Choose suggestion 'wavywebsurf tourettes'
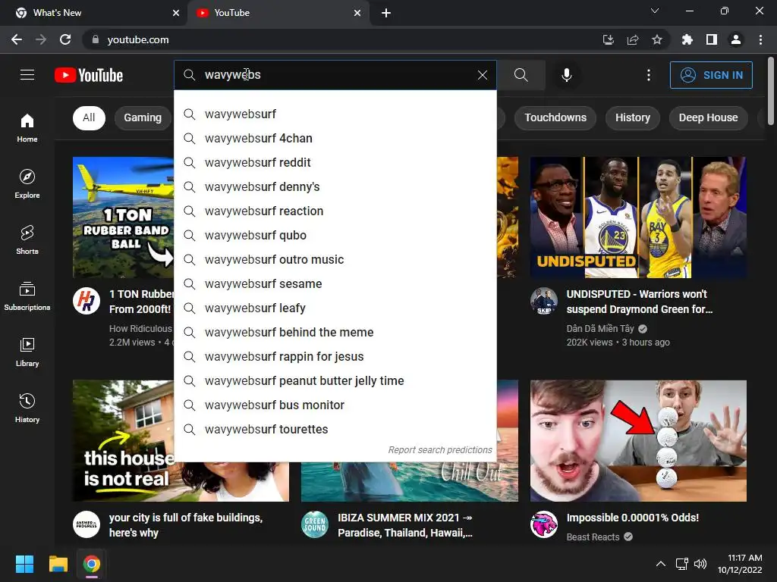Screen dimensions: 777x582 tap(335, 430)
